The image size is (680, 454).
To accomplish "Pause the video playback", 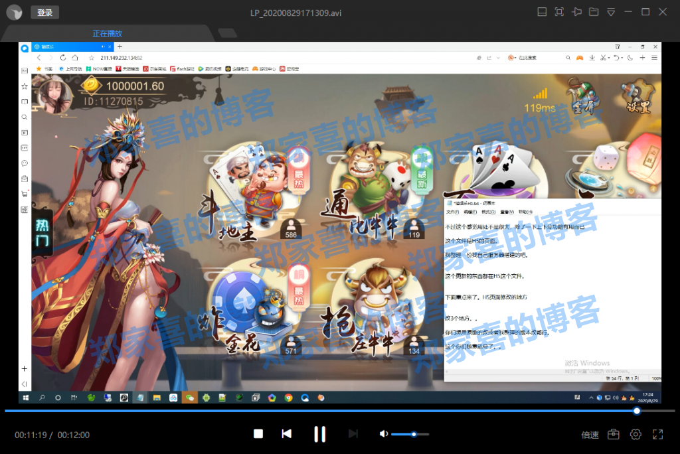I will [319, 434].
